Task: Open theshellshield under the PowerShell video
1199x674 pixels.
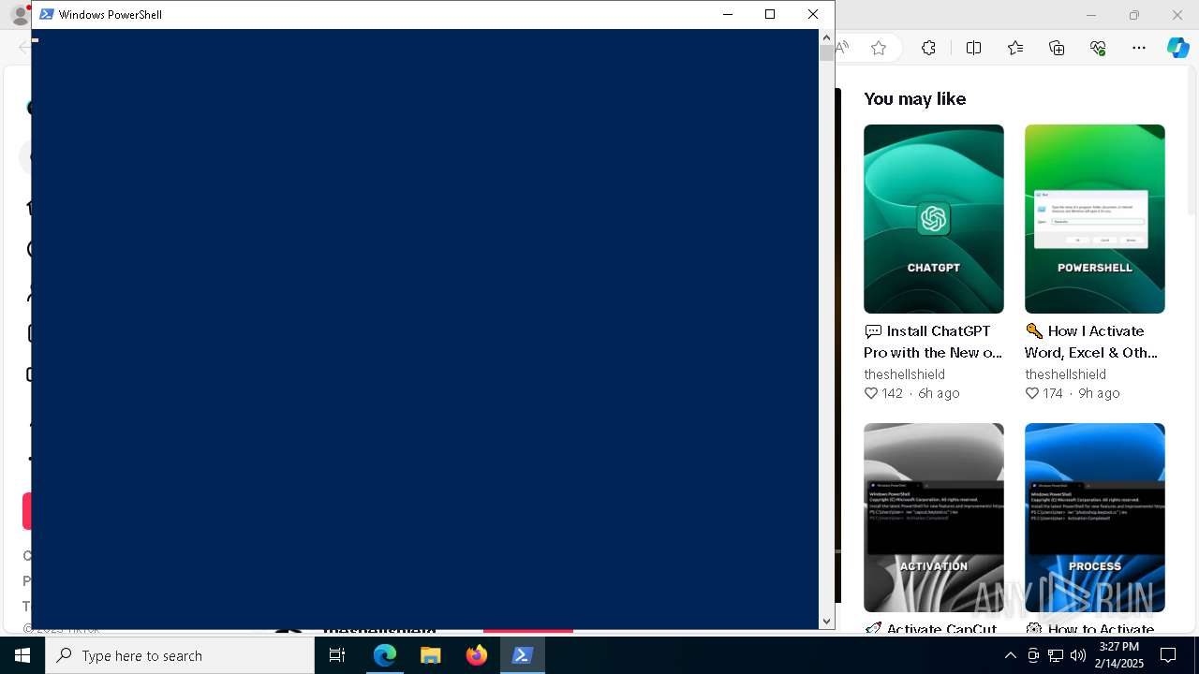Action: tap(1065, 374)
